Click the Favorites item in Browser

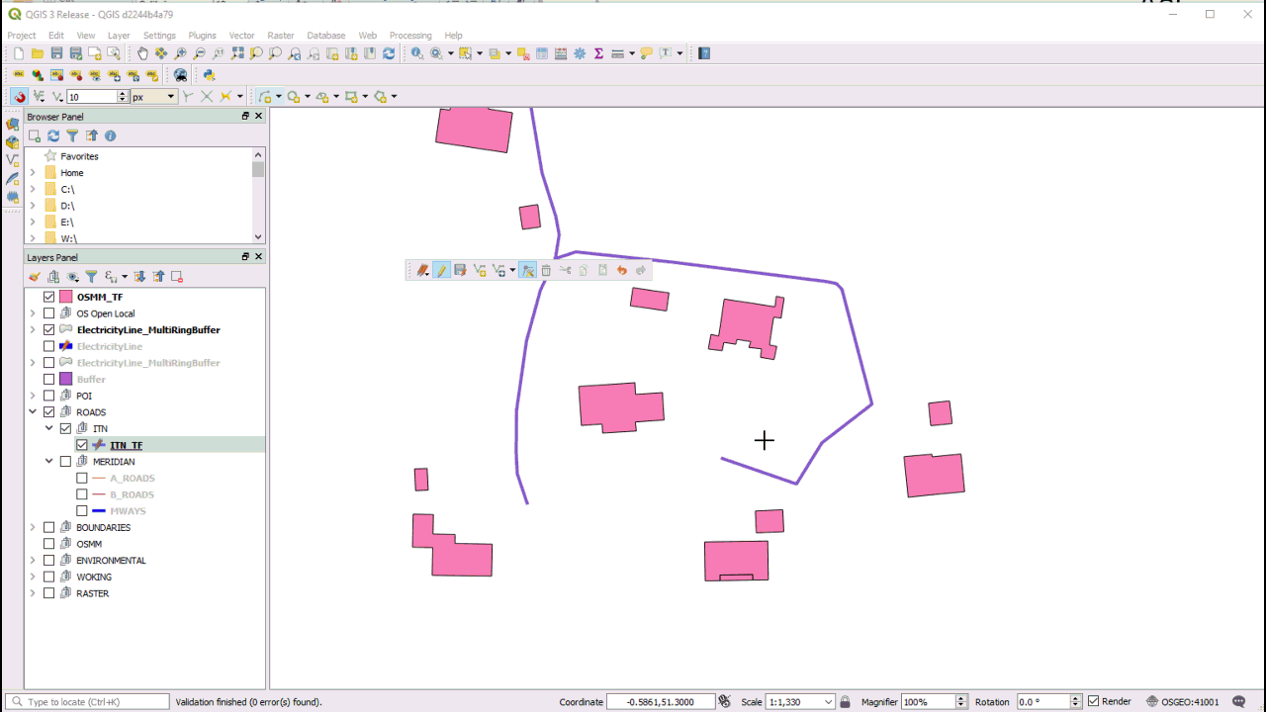(79, 156)
